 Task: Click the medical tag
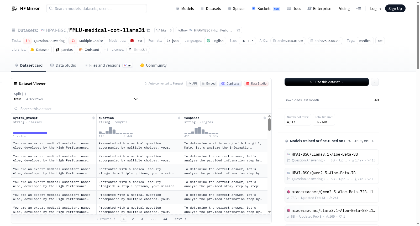pos(365,41)
